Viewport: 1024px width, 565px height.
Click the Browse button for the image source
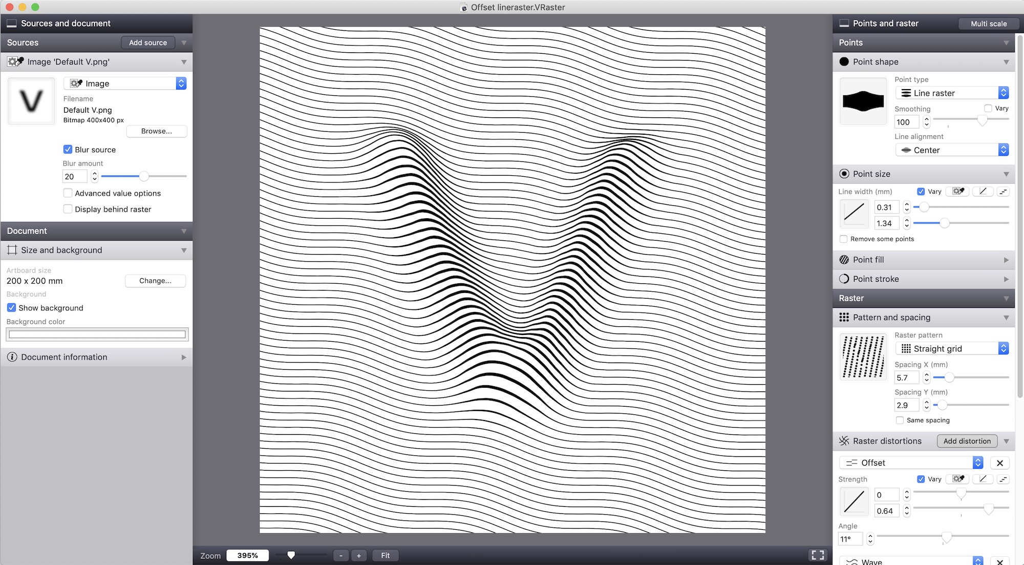point(157,131)
